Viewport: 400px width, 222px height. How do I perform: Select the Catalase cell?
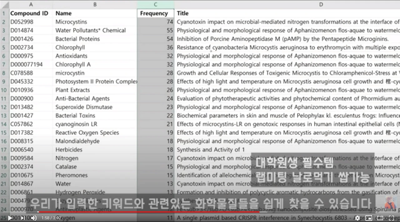[x=95, y=166]
